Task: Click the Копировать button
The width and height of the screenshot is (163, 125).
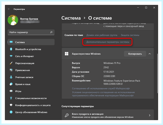Action: coord(135,54)
